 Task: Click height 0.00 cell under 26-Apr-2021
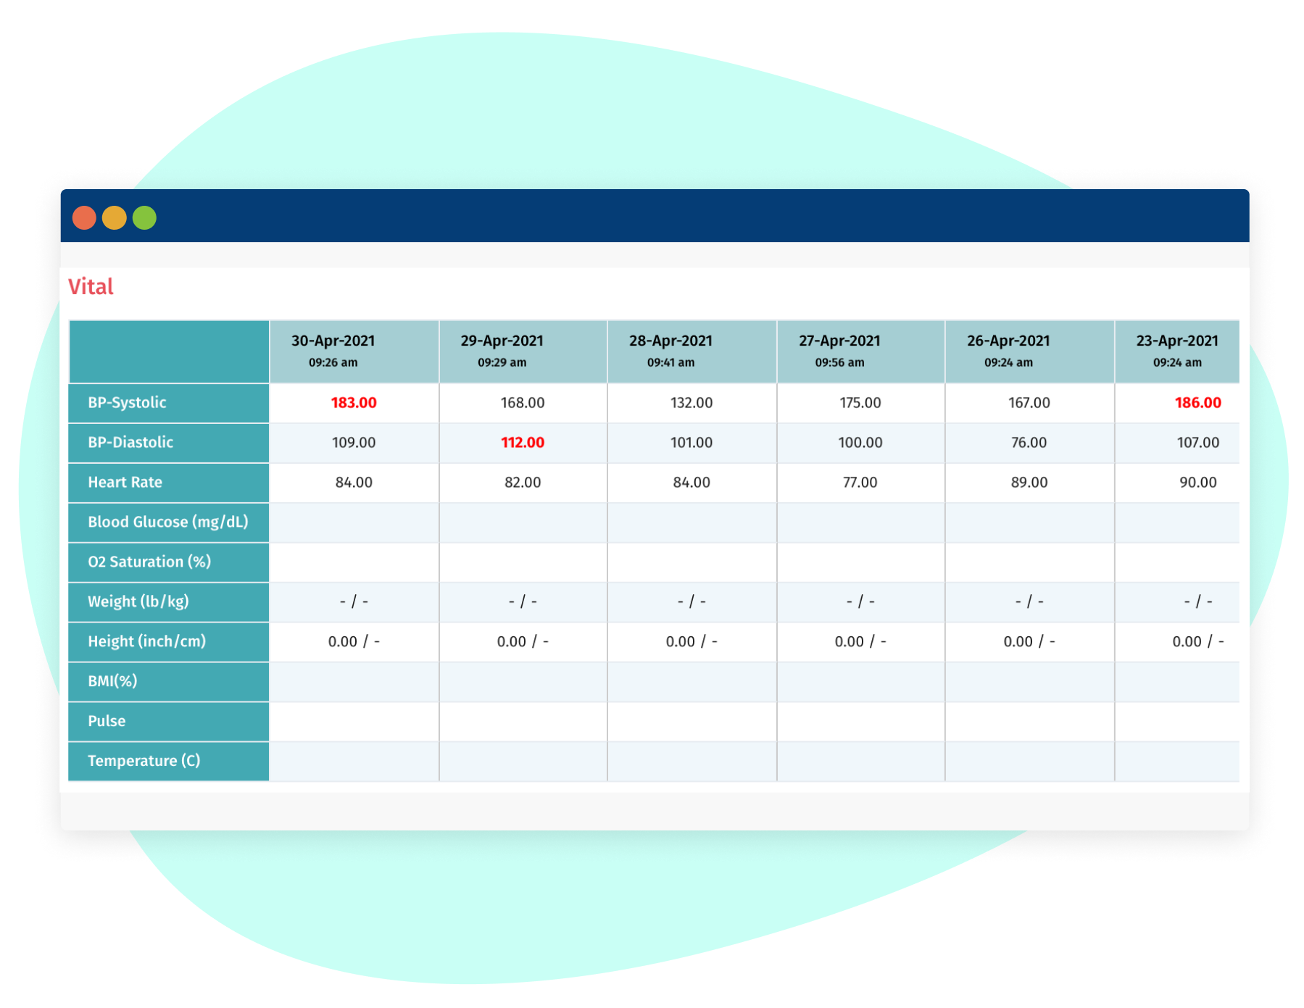(x=1029, y=642)
